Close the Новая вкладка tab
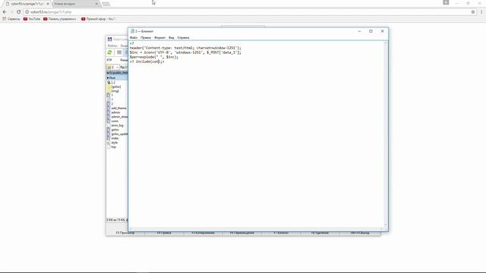This screenshot has height=273, width=486. [x=96, y=4]
